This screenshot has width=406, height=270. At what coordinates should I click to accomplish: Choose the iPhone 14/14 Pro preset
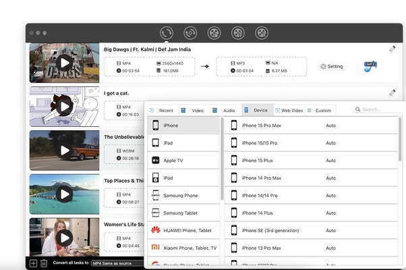tap(311, 195)
